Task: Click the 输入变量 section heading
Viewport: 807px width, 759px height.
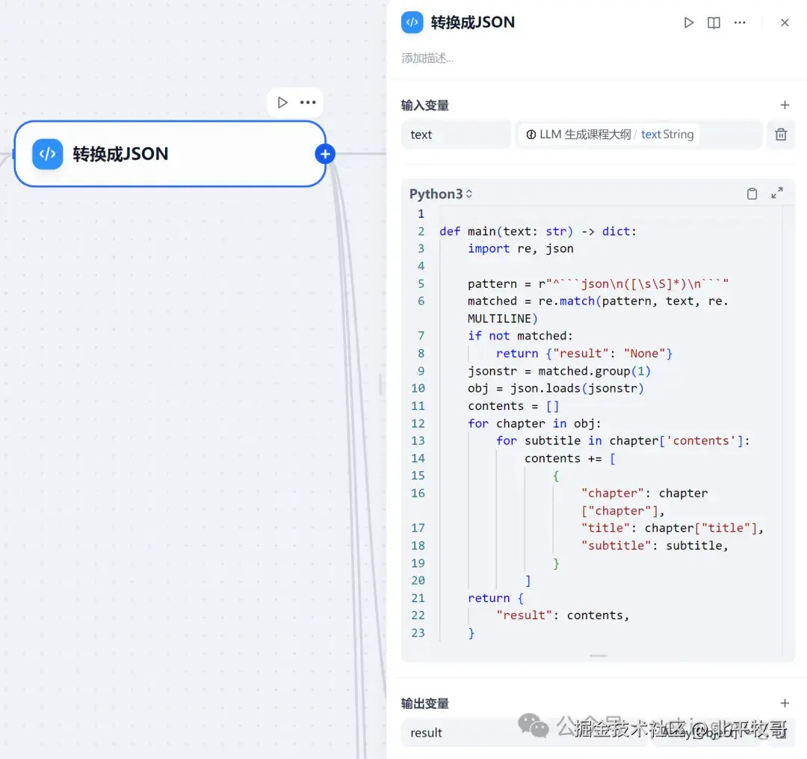Action: pyautogui.click(x=424, y=105)
